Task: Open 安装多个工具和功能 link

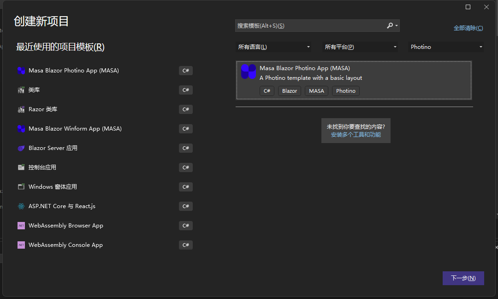Action: point(356,134)
